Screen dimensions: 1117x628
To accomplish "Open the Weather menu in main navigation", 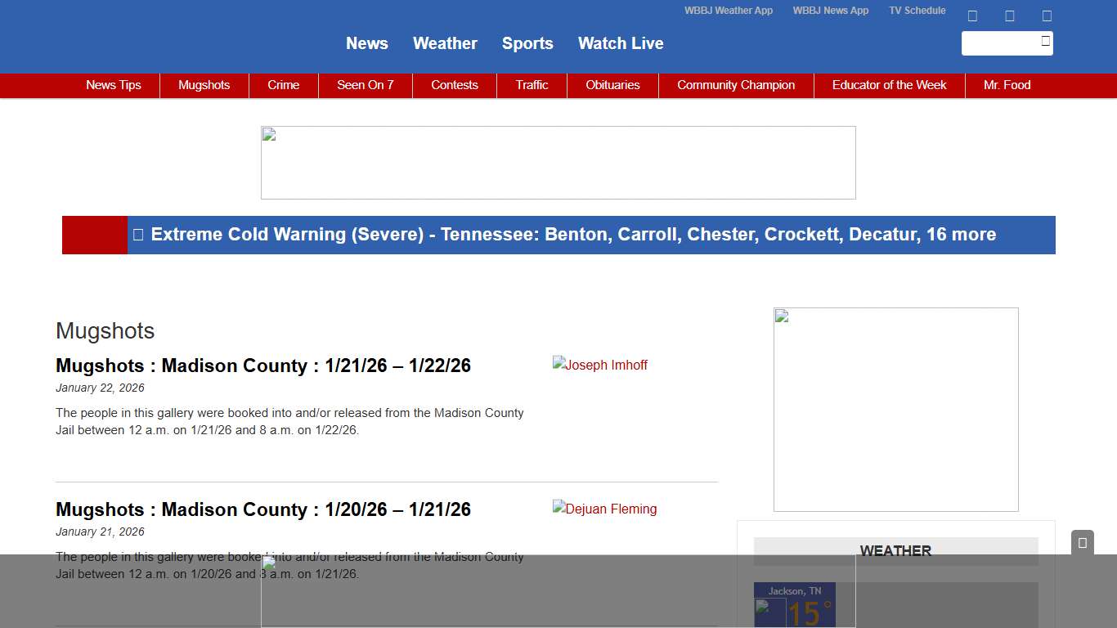I will (x=445, y=43).
